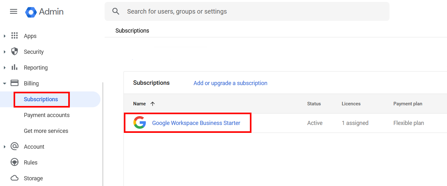The width and height of the screenshot is (447, 186).
Task: Expand the Apps section arrow
Action: (4, 36)
